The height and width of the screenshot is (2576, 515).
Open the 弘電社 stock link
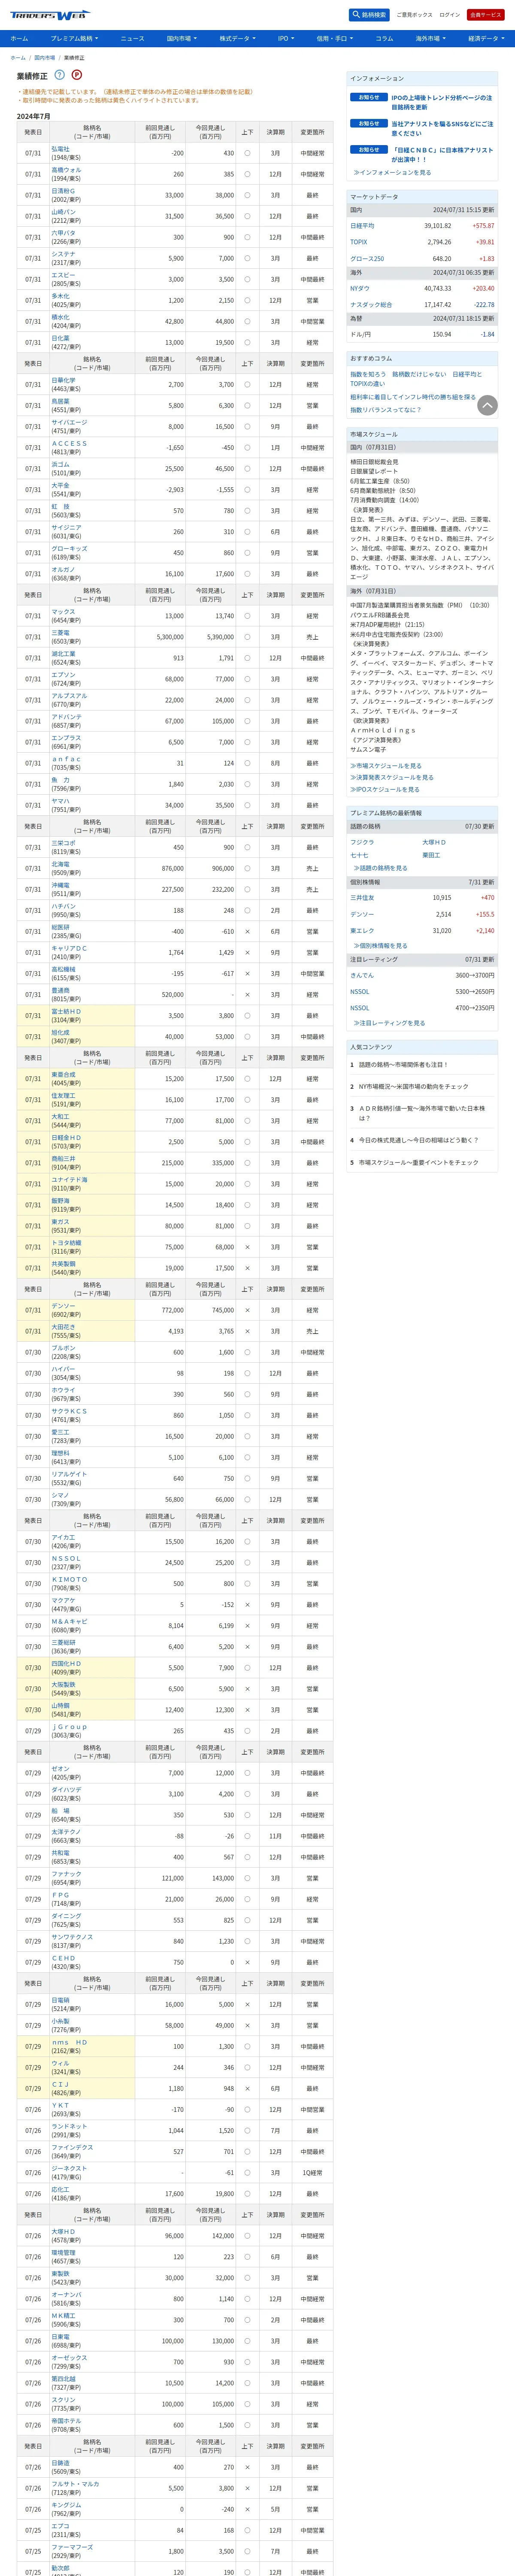[61, 149]
